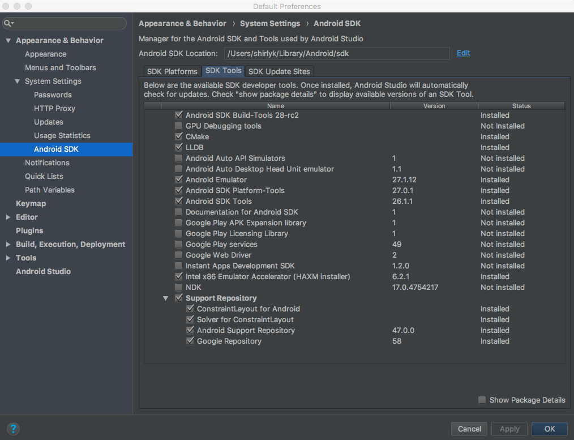
Task: Expand the Tools section in sidebar
Action: (8, 258)
